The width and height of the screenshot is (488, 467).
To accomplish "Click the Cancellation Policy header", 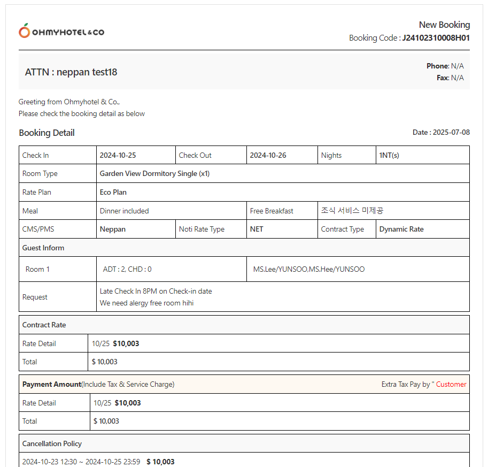I will click(x=244, y=443).
